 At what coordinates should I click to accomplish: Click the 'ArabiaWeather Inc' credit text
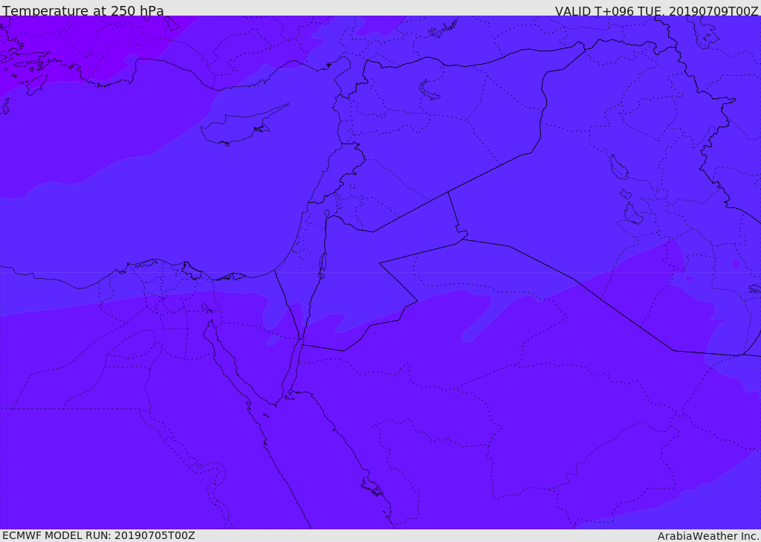click(708, 536)
